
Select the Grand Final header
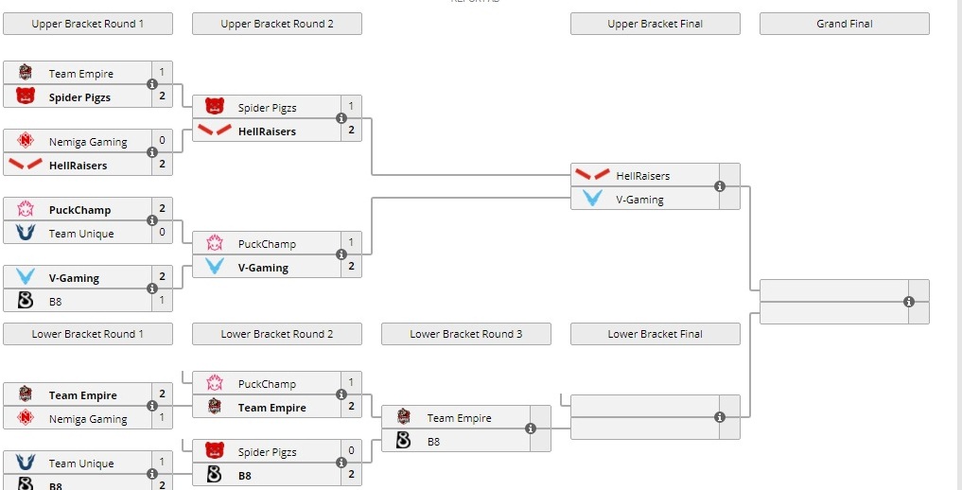click(845, 24)
